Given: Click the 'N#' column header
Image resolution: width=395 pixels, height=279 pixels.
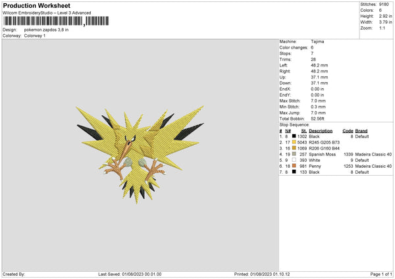Looking at the screenshot, I should point(288,131).
